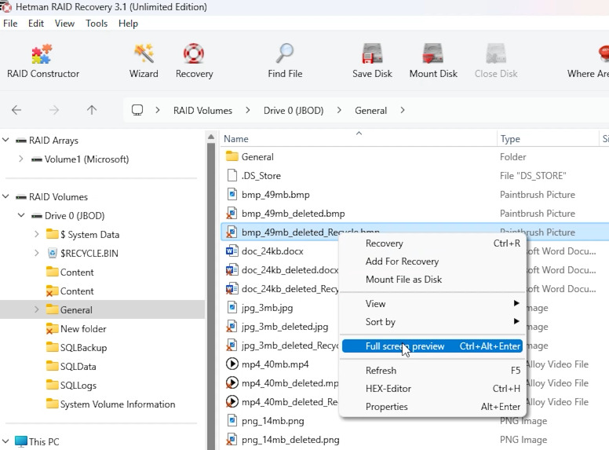The width and height of the screenshot is (609, 450).
Task: Click the doc_24kb.docx Word icon
Action: tap(232, 251)
